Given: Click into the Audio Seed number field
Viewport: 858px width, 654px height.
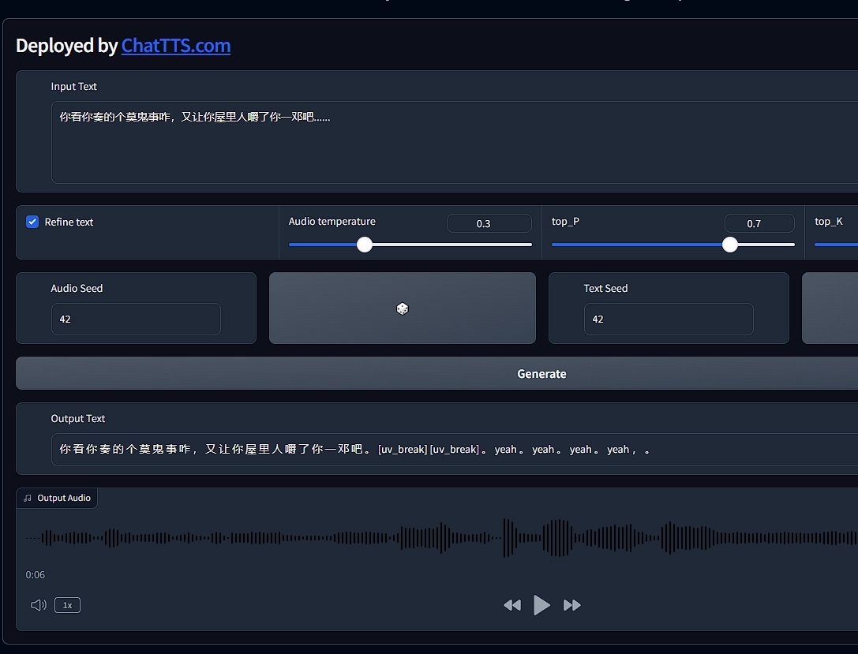Looking at the screenshot, I should click(136, 320).
